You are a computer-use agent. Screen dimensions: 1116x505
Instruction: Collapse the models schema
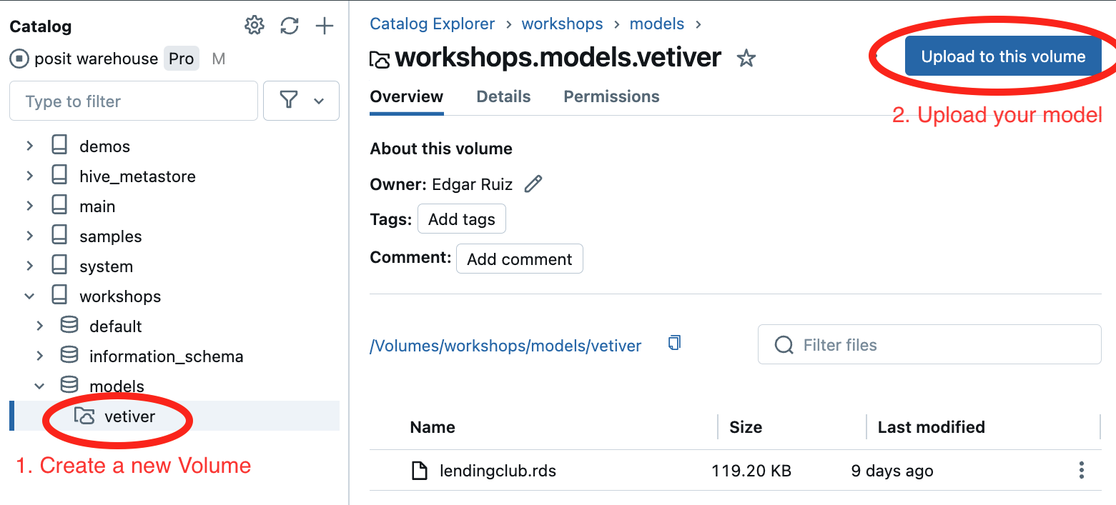tap(40, 386)
